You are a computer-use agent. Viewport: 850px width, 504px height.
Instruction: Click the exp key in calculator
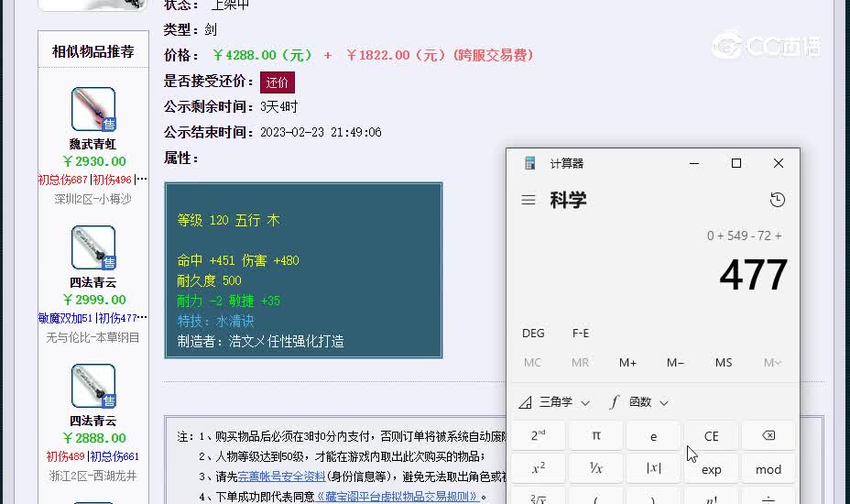tap(711, 469)
